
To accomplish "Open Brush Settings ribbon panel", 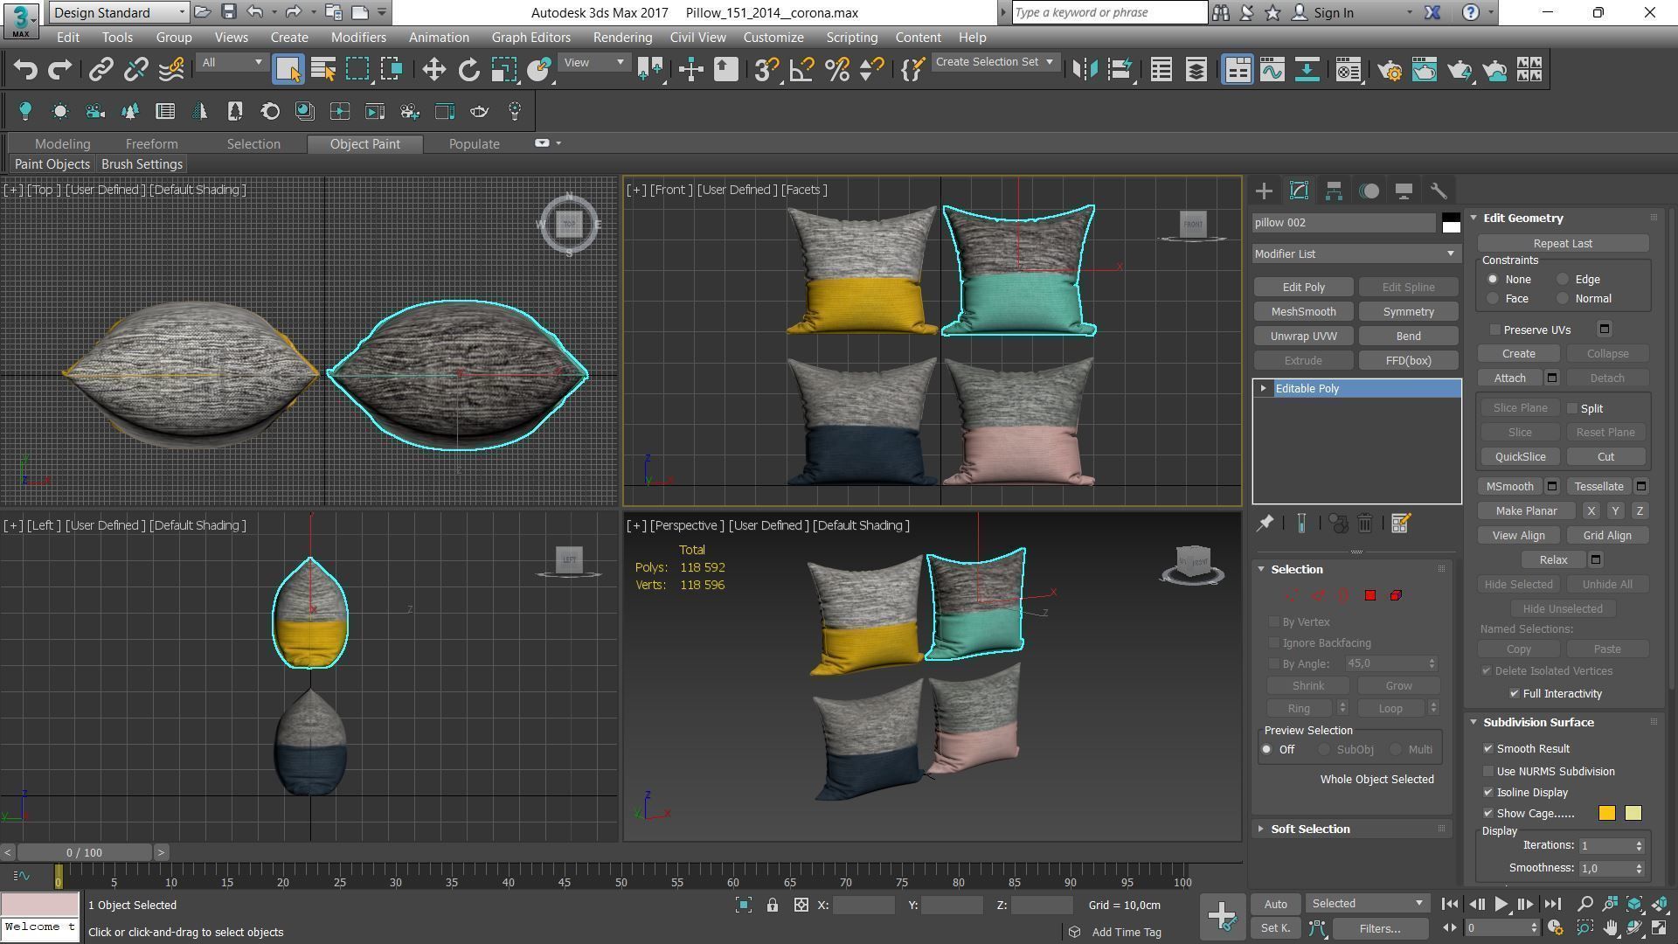I will coord(142,164).
